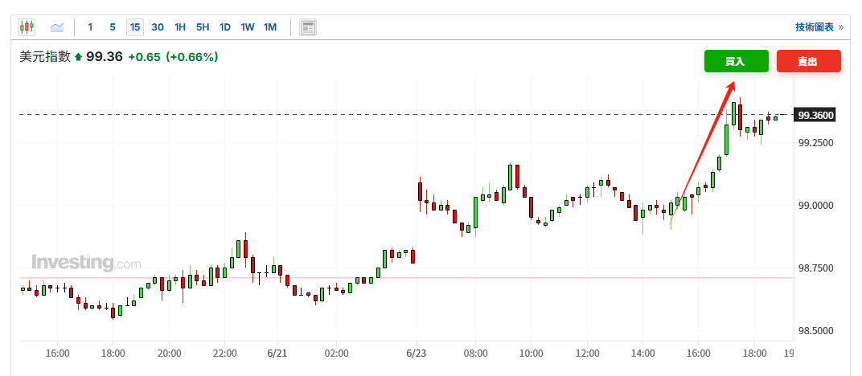Screen dimensions: 862x376
Task: Click the 美元指數 title text
Action: (x=45, y=56)
